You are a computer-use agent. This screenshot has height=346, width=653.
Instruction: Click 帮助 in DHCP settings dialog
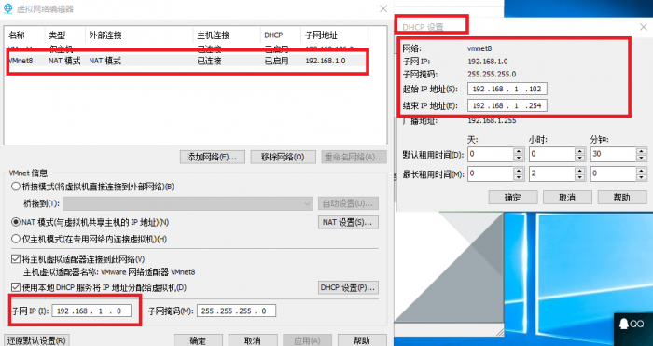[622, 198]
